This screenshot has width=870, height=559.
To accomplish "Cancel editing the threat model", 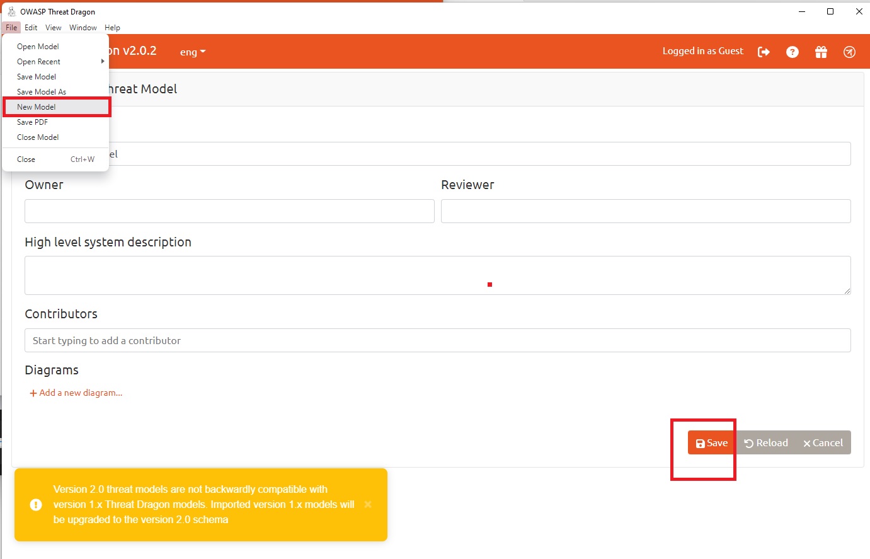I will click(823, 442).
